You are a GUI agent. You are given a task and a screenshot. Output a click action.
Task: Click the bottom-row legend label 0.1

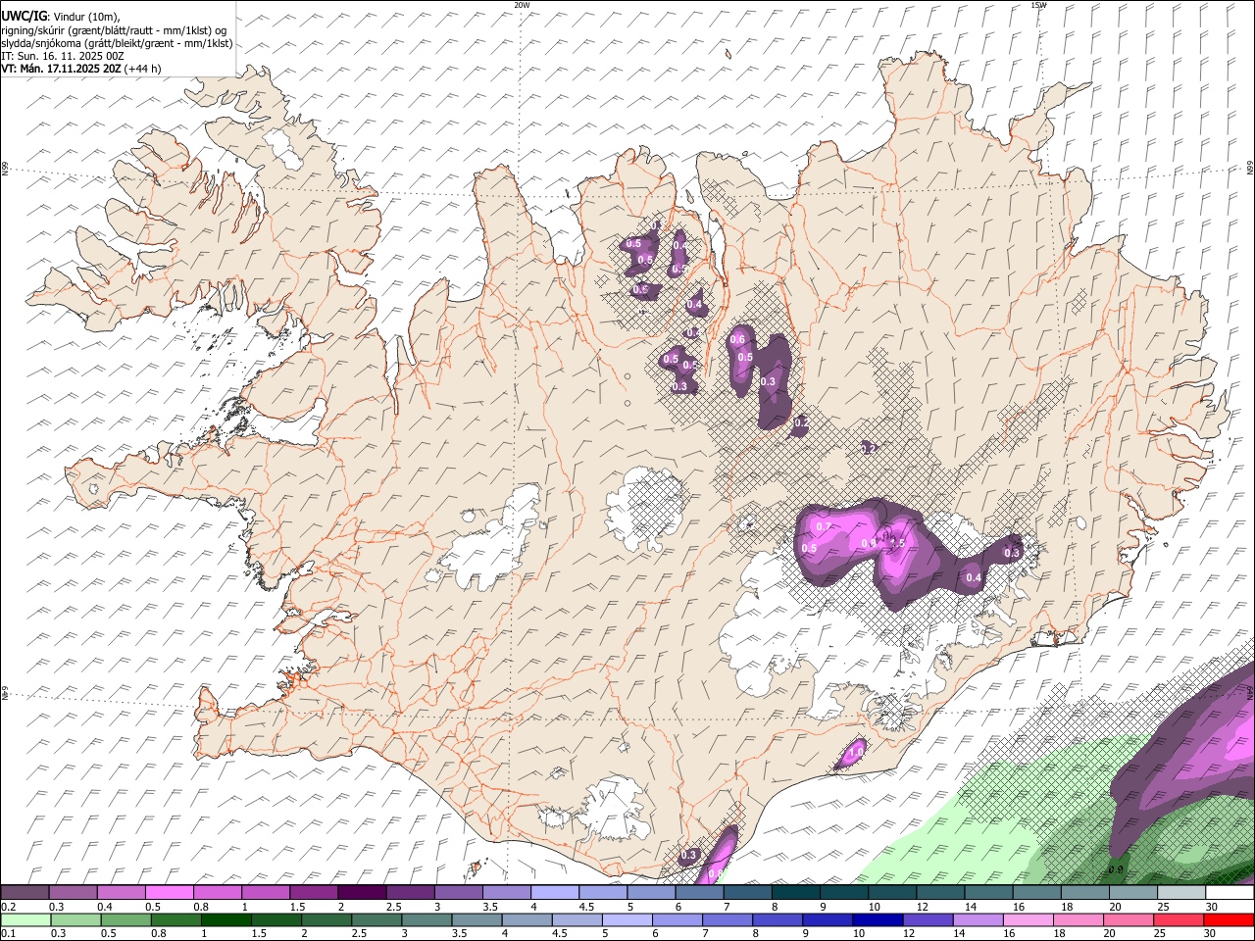pos(8,934)
